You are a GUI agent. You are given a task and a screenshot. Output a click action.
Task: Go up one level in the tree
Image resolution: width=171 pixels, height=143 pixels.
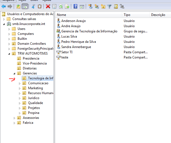(18, 6)
